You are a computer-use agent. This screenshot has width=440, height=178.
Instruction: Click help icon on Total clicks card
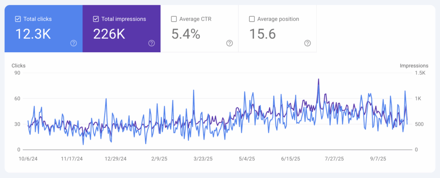click(73, 43)
